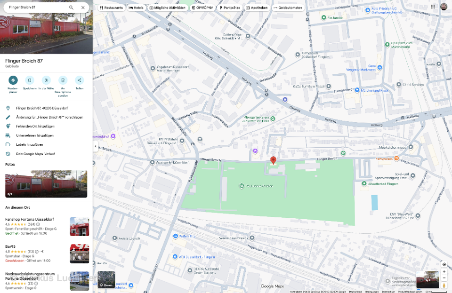Filter map by Restaurants chip
This screenshot has width=452, height=293.
[x=112, y=8]
